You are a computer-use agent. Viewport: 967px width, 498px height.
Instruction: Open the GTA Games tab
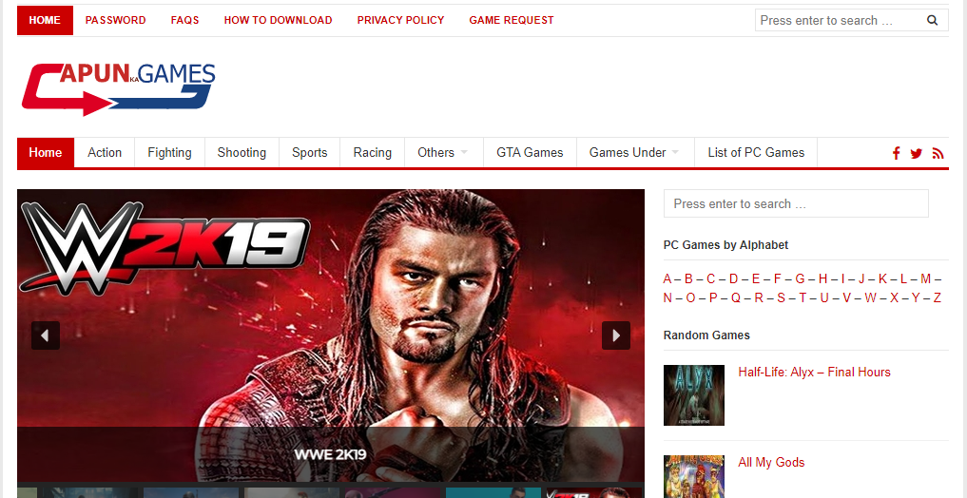tap(530, 153)
